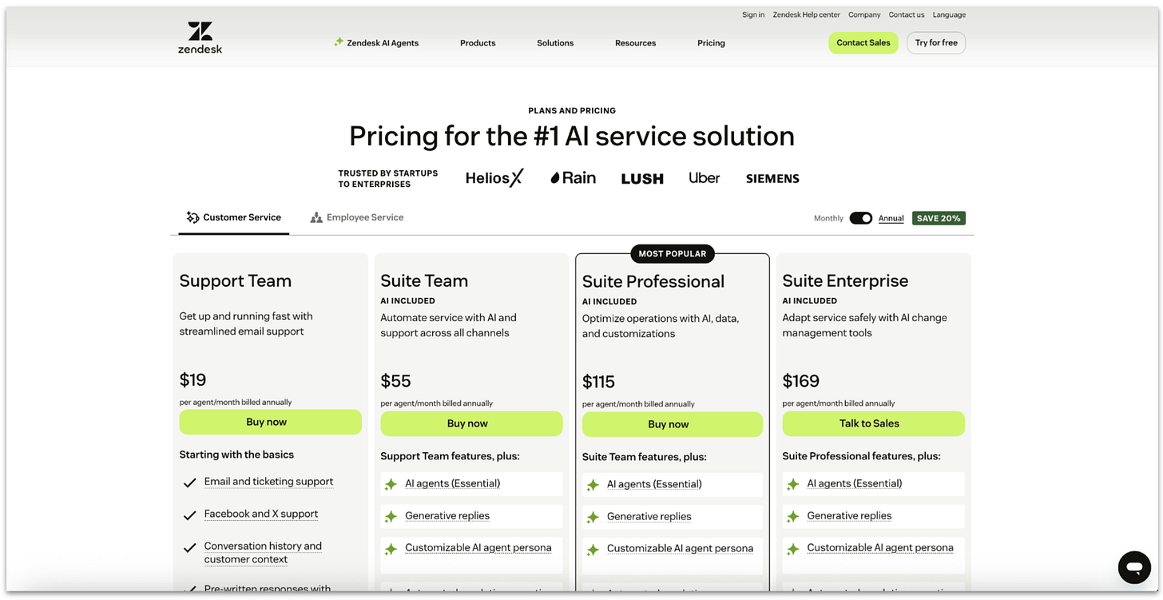Click the $115 price text
Screen dimensions: 1163x600
(598, 382)
